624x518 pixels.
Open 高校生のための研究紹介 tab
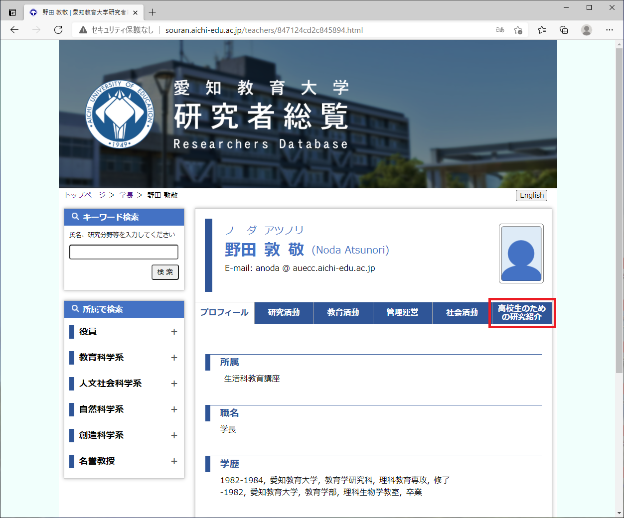coord(522,313)
